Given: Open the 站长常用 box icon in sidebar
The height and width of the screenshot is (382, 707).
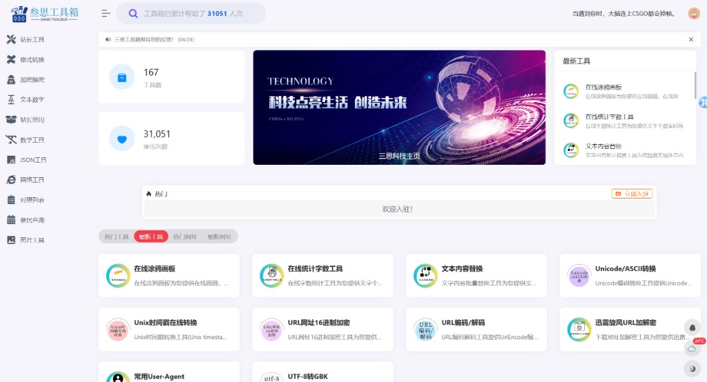Looking at the screenshot, I should tap(11, 120).
